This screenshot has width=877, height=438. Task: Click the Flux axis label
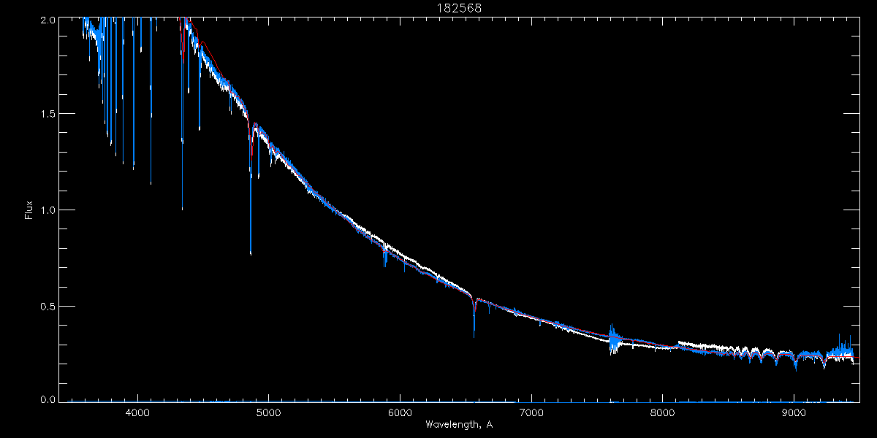pyautogui.click(x=29, y=210)
